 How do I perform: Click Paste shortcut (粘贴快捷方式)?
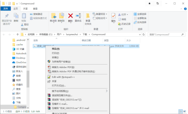[x=38, y=18]
